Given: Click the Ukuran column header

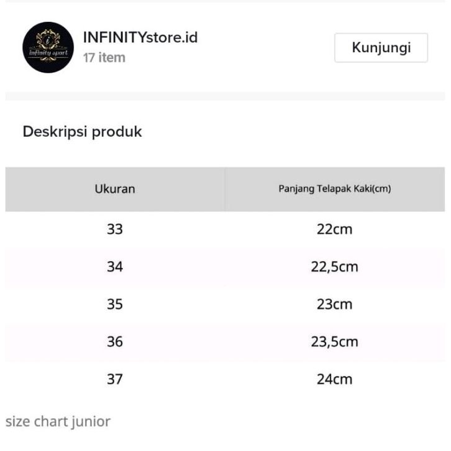Looking at the screenshot, I should click(x=115, y=189).
